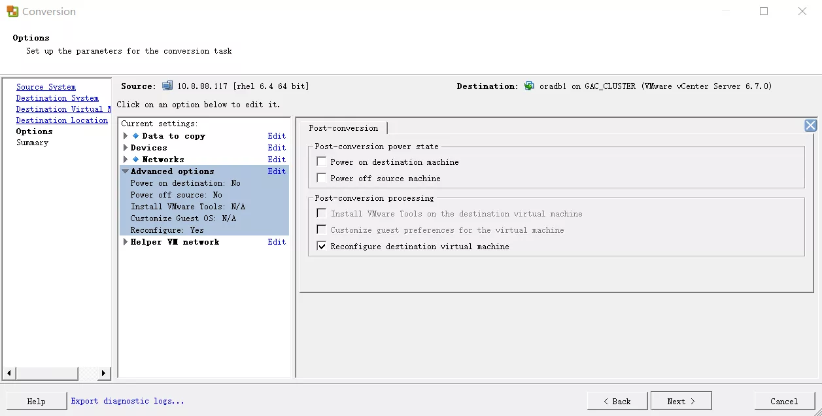Expand the Data to copy section
Screen dimensions: 822x416
coord(126,136)
